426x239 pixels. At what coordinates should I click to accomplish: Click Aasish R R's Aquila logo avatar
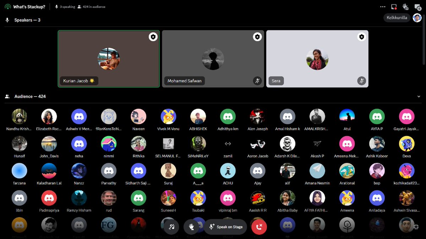[258, 198]
